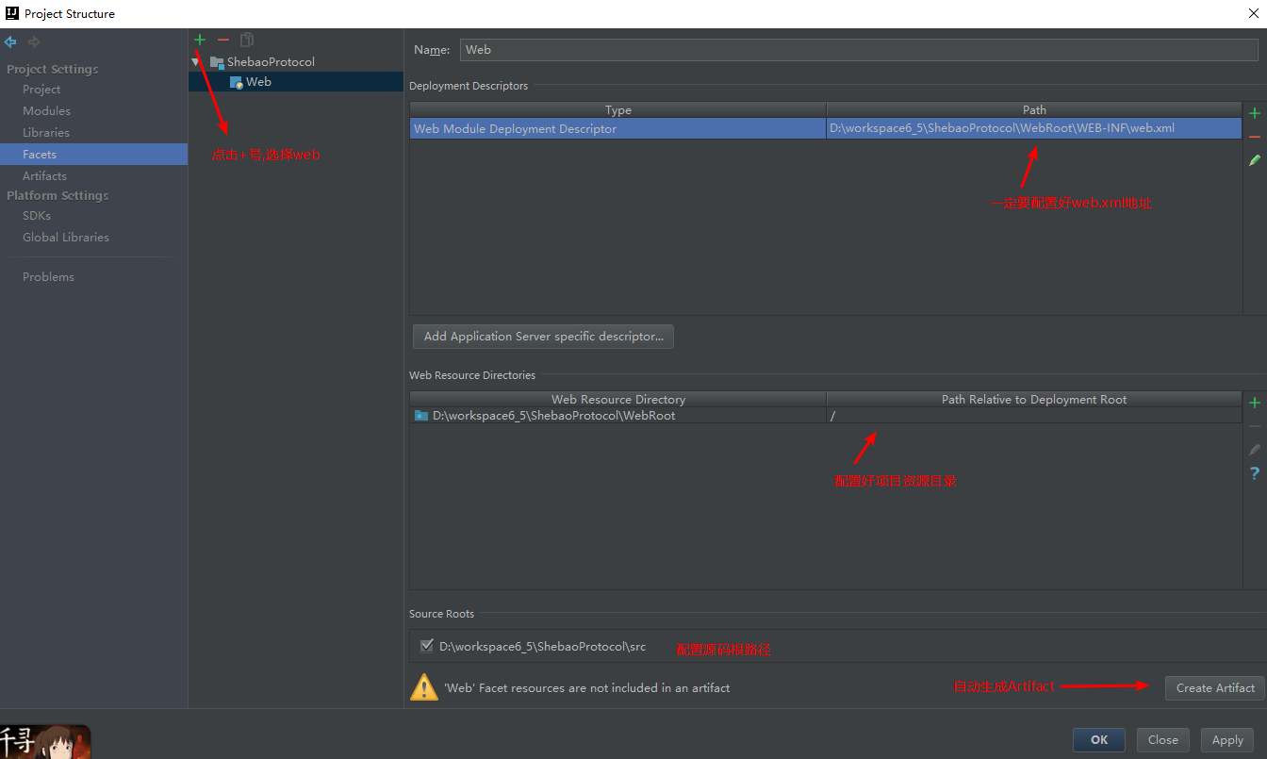Add a web resource directory with the plus icon
1267x759 pixels.
[x=1255, y=403]
